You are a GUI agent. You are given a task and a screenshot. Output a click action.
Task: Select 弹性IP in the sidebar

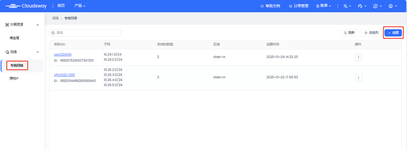(14, 78)
